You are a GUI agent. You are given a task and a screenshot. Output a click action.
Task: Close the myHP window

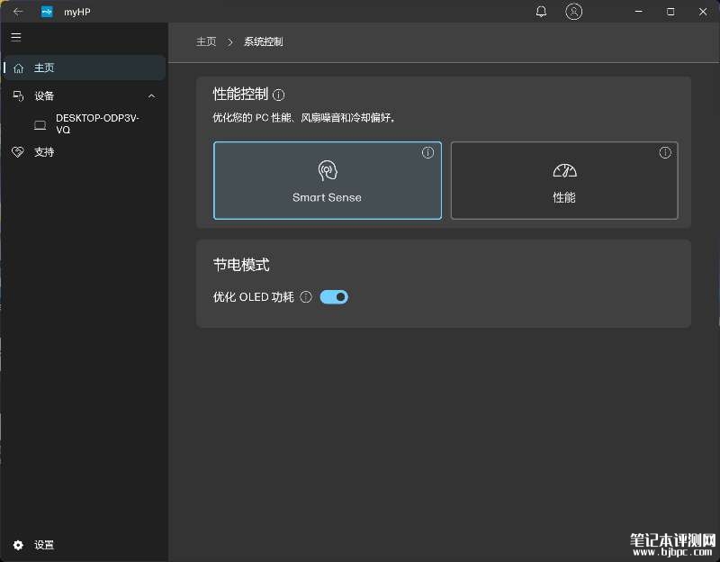click(703, 12)
